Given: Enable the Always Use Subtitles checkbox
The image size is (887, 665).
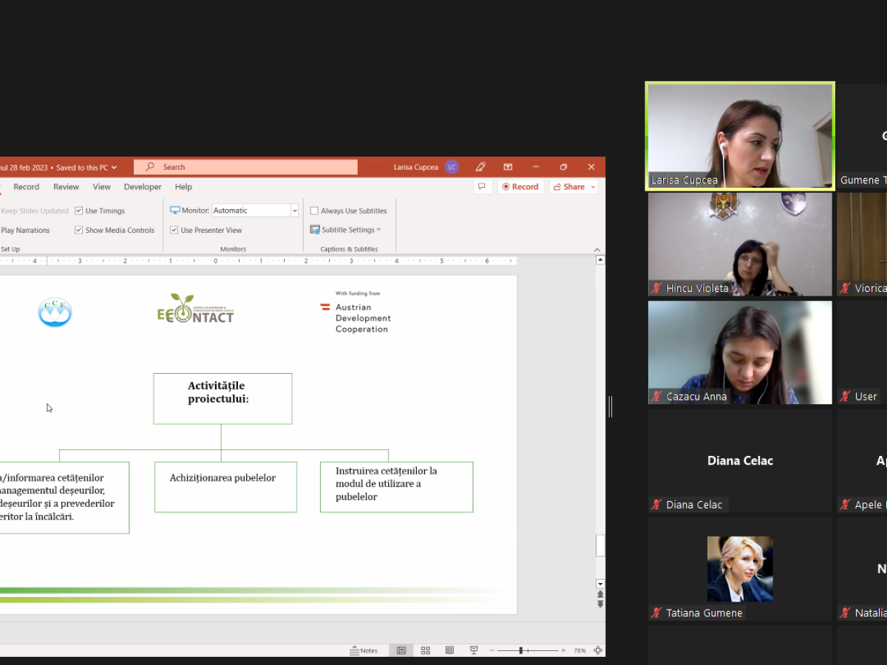Looking at the screenshot, I should point(314,211).
